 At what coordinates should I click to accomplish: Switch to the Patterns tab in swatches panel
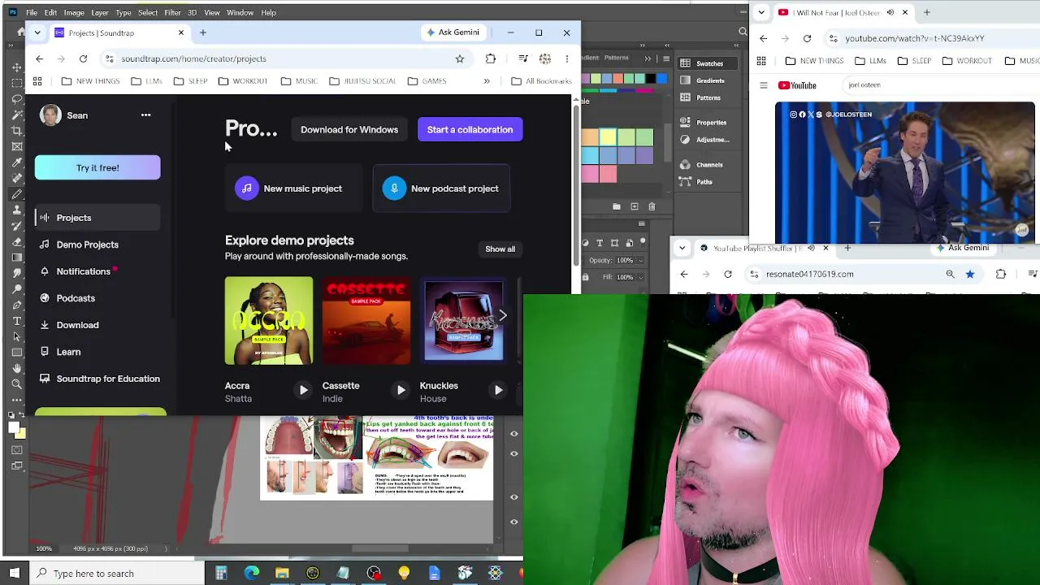(617, 58)
